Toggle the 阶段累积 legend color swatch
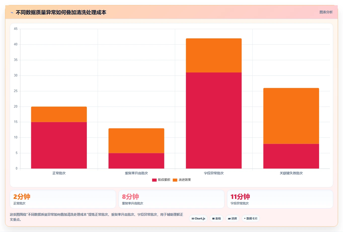The height and width of the screenshot is (232, 343). (x=154, y=180)
